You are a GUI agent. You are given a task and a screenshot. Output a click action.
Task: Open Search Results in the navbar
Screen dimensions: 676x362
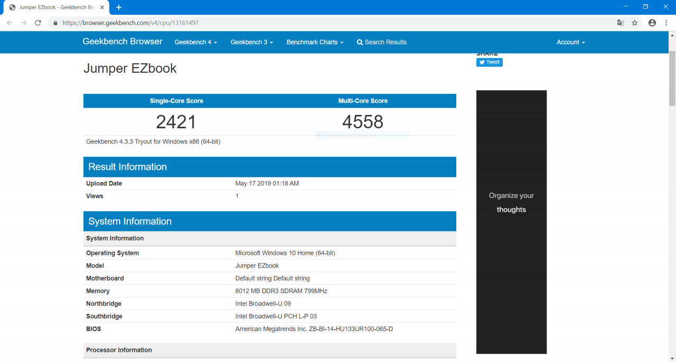click(x=382, y=42)
